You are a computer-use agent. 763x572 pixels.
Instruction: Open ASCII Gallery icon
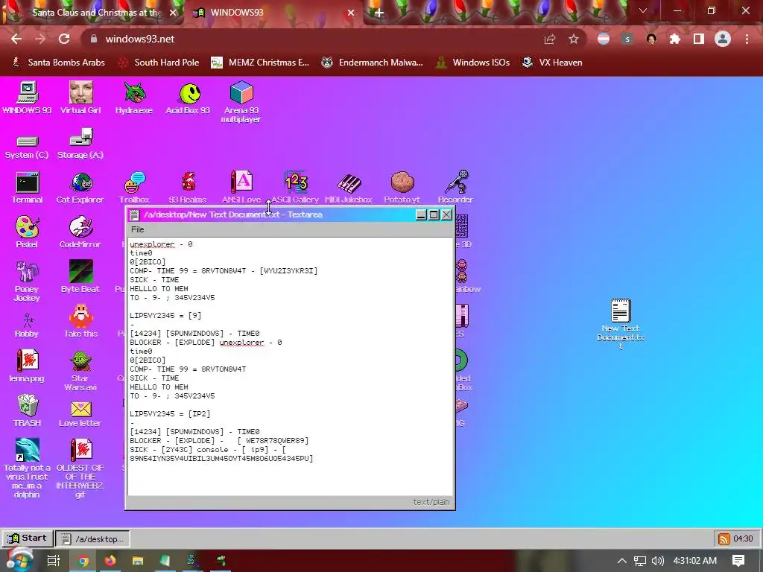tap(295, 187)
